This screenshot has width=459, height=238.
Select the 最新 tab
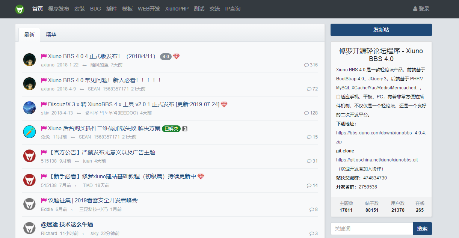coord(29,35)
